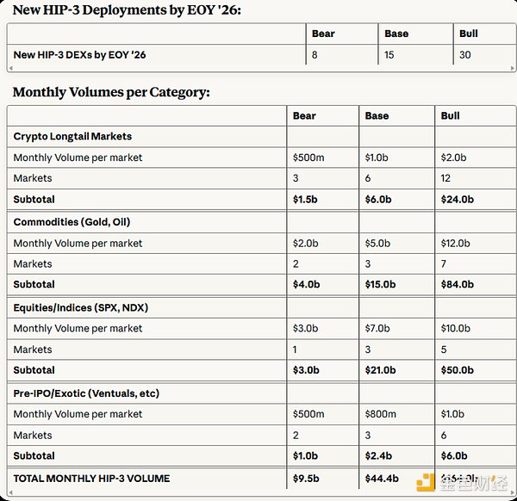This screenshot has width=517, height=501.
Task: Select the $21.0b Equities Base subtotal
Action: pos(382,370)
